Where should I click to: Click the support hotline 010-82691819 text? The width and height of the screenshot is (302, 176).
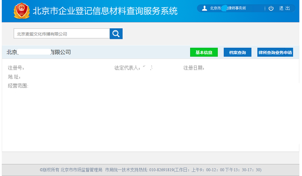click(x=161, y=170)
